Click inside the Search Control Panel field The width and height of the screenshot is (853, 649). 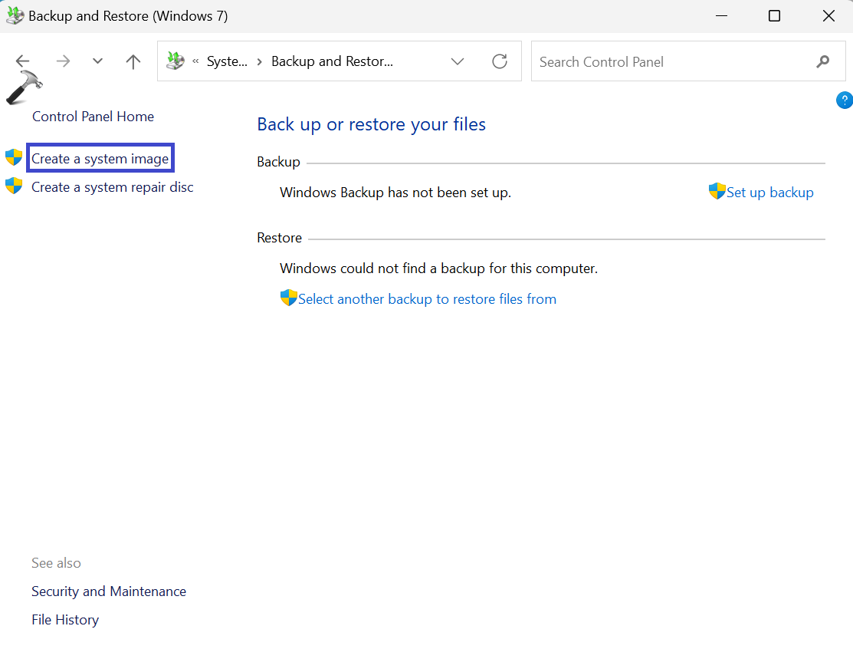[x=651, y=61]
